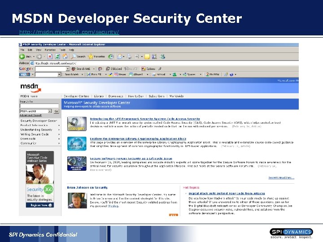Click Google toolbar popups blocked button

113,69
